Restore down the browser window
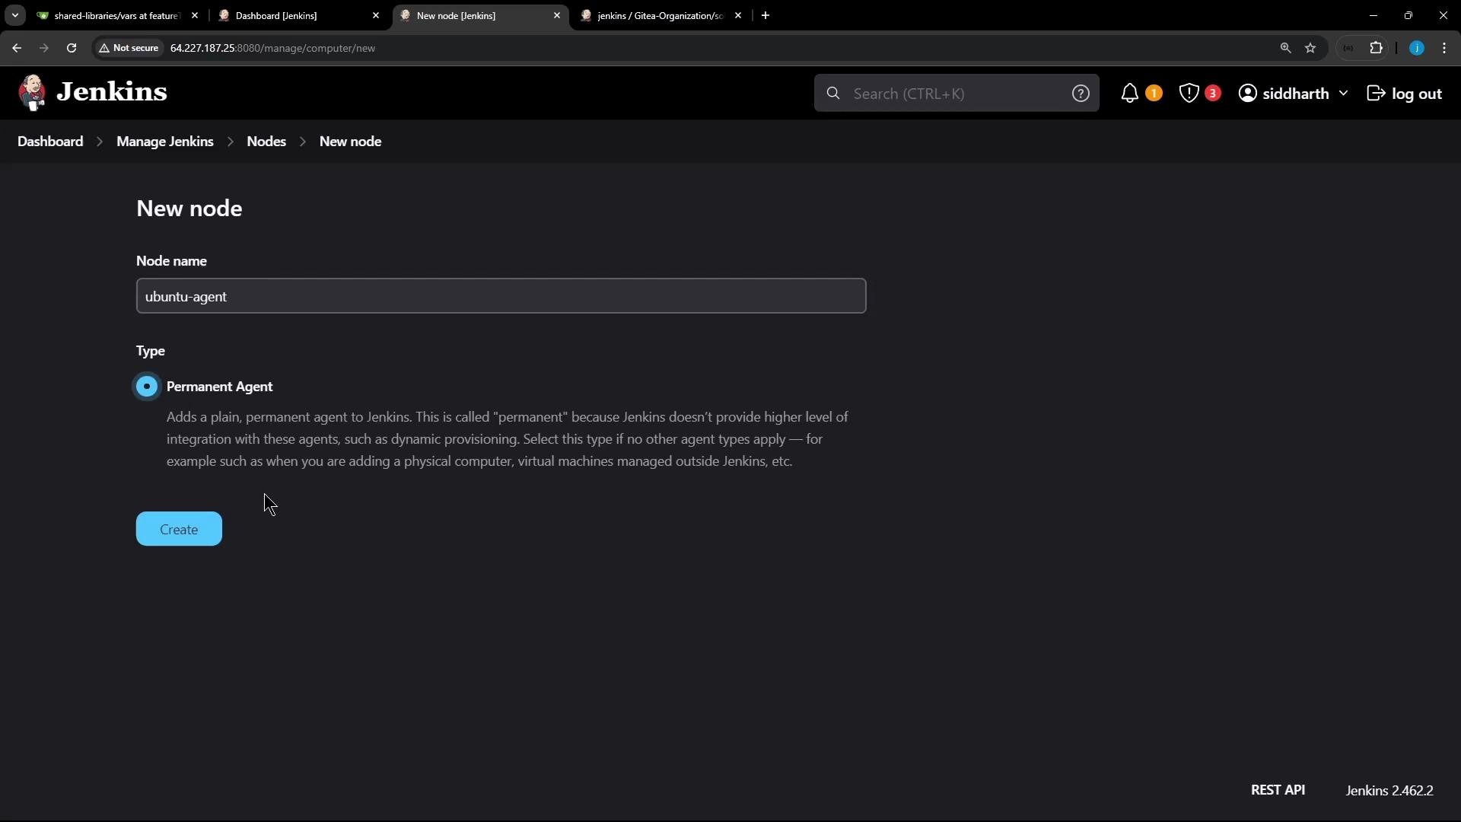 tap(1408, 15)
